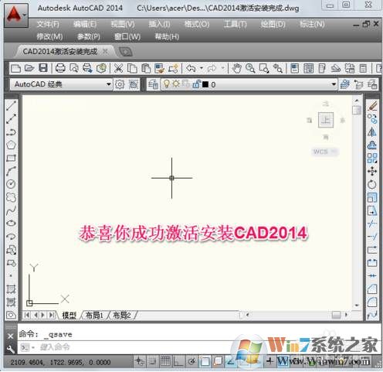Switch to the 布局2 layout tab
Image resolution: width=383 pixels, height=372 pixels.
pos(122,316)
